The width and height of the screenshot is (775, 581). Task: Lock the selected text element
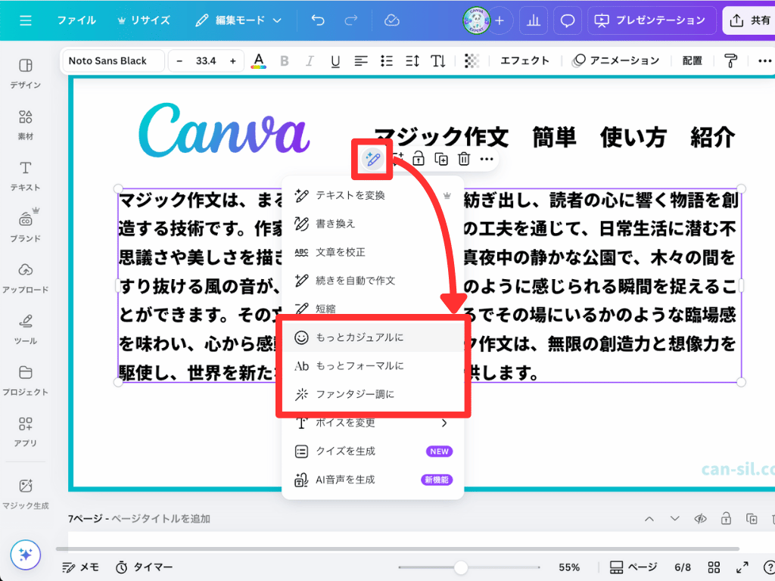click(x=418, y=159)
